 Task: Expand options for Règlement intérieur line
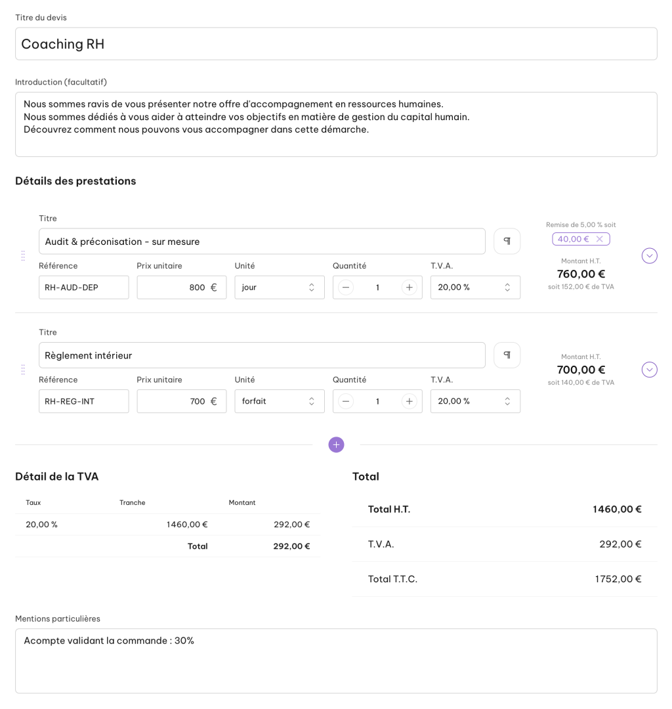click(650, 370)
